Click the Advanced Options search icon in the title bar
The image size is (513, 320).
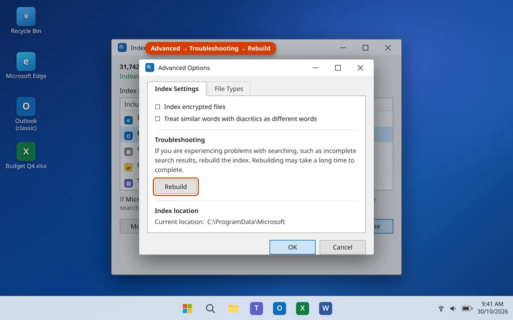[150, 67]
